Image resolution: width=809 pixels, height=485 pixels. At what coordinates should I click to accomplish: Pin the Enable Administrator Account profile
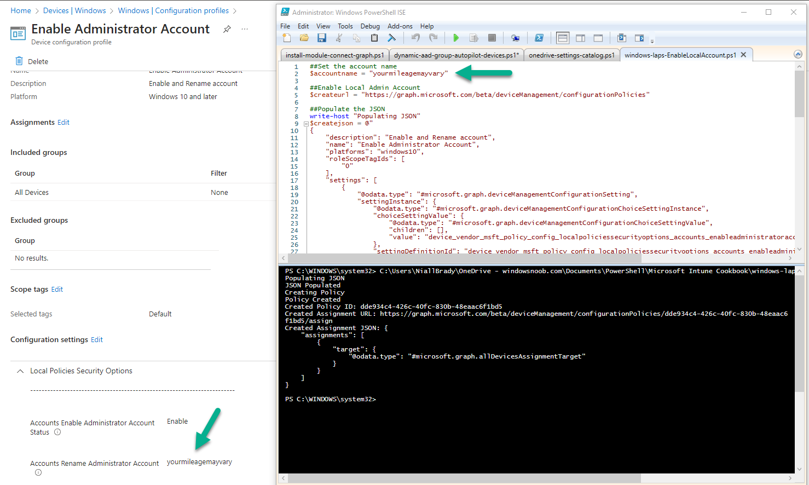tap(227, 29)
